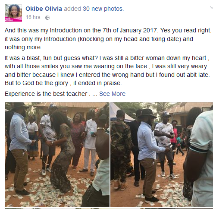The height and width of the screenshot is (209, 213).
Task: Open the bottom-left partially visible photo strip
Action: (x=40, y=209)
